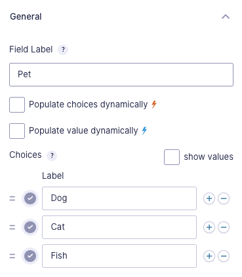Add a choice after Dog
The image size is (242, 277).
[209, 198]
